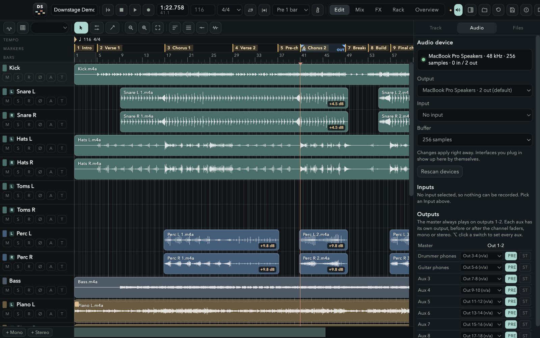Click the speaker audio output icon
The width and height of the screenshot is (540, 338).
(458, 10)
